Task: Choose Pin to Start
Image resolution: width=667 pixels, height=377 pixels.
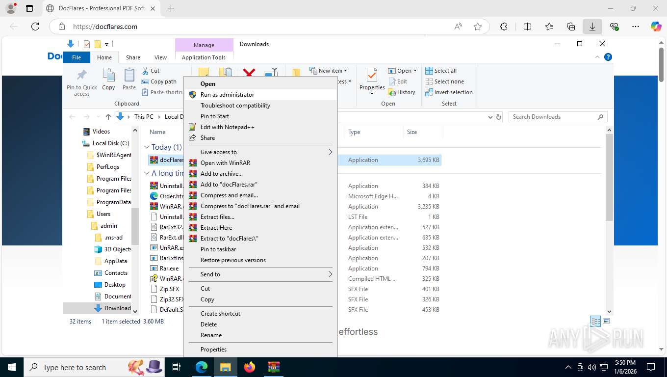Action: pyautogui.click(x=260, y=116)
